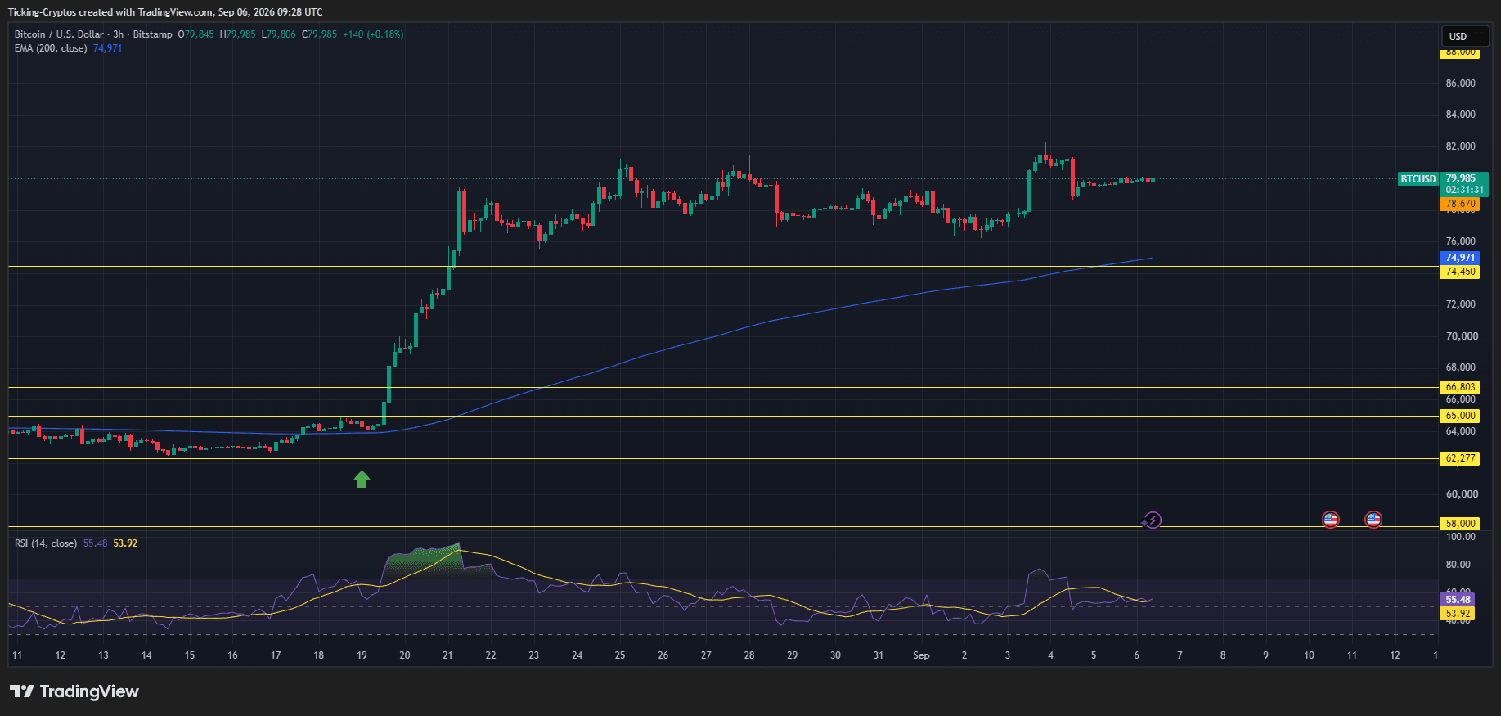The height and width of the screenshot is (716, 1501).
Task: Click the TradingView logo
Action: 74,691
